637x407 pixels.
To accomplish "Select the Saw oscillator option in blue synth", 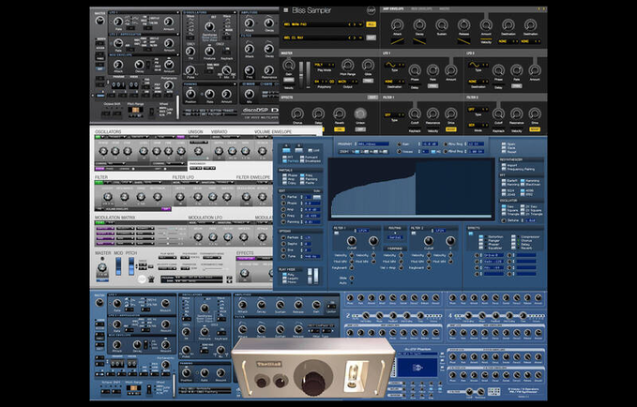I will [504, 206].
